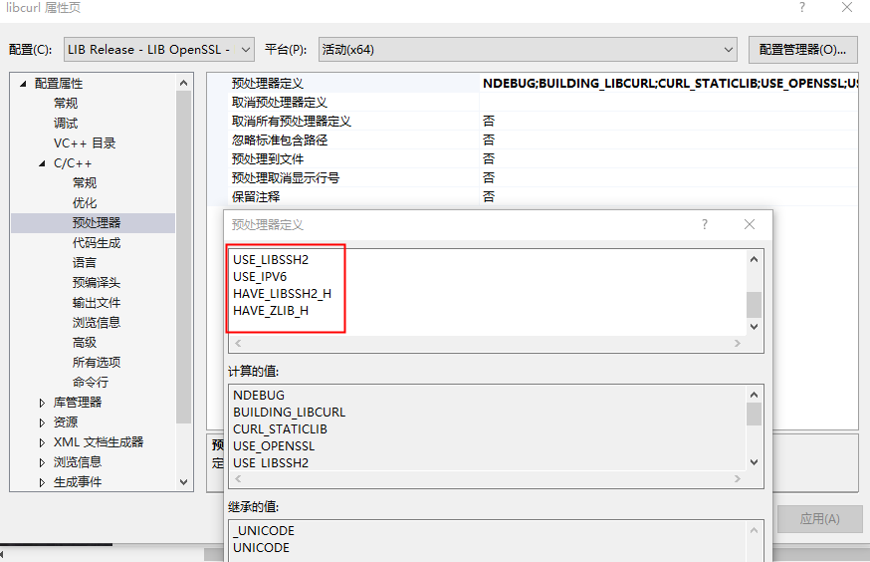Image resolution: width=870 pixels, height=562 pixels.
Task: Click BUILDING_LIBCURL in 计算的值 list
Action: click(290, 413)
